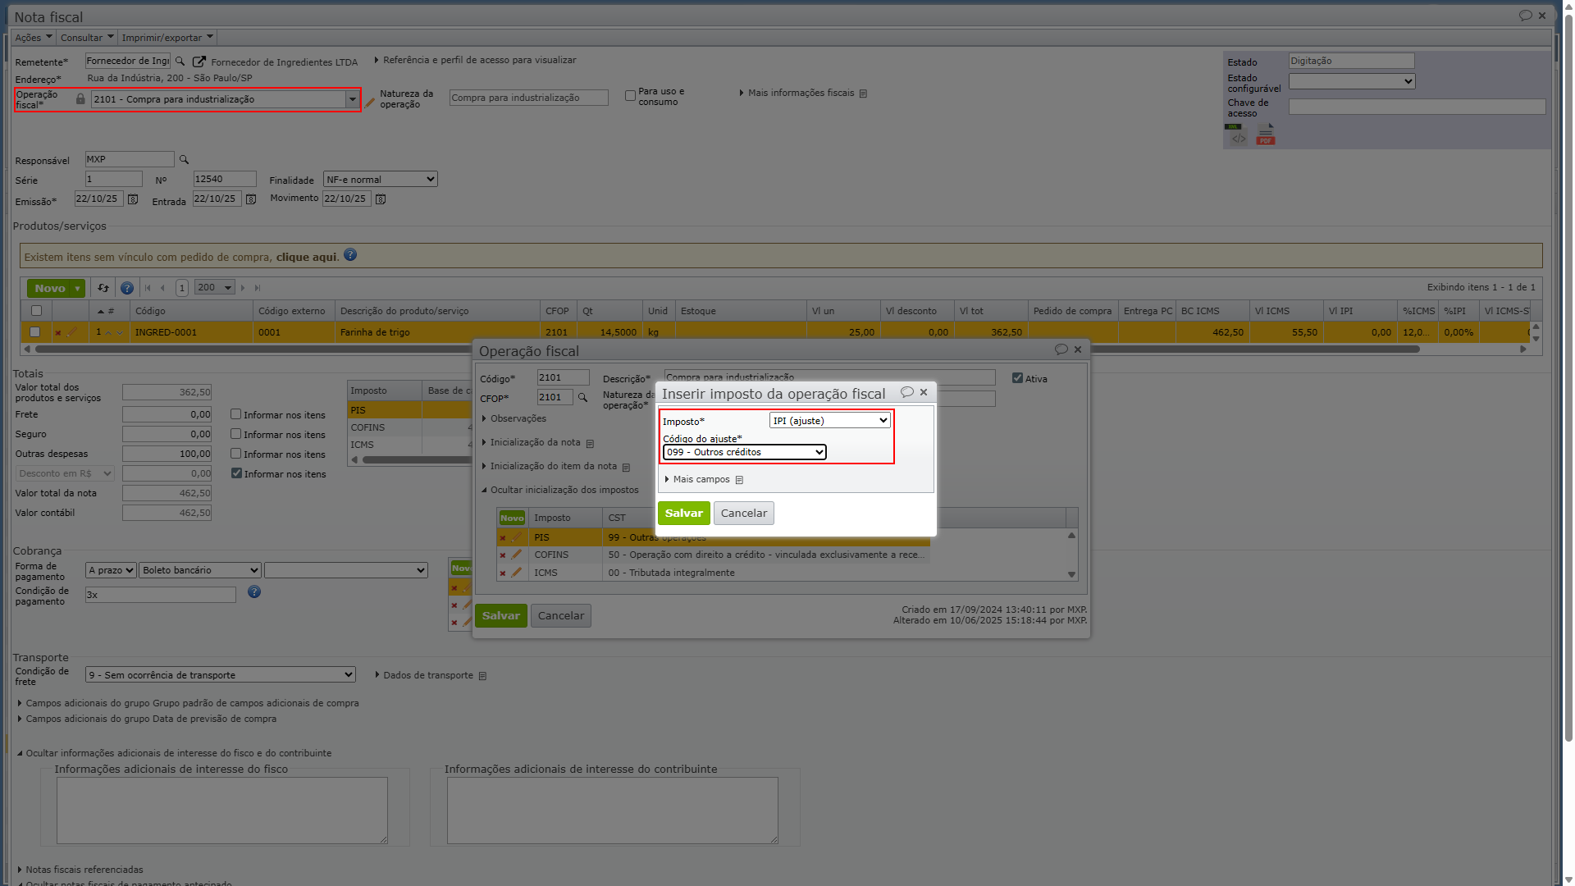Click the help icon in the products grid toolbar
The width and height of the screenshot is (1575, 886).
click(x=127, y=288)
